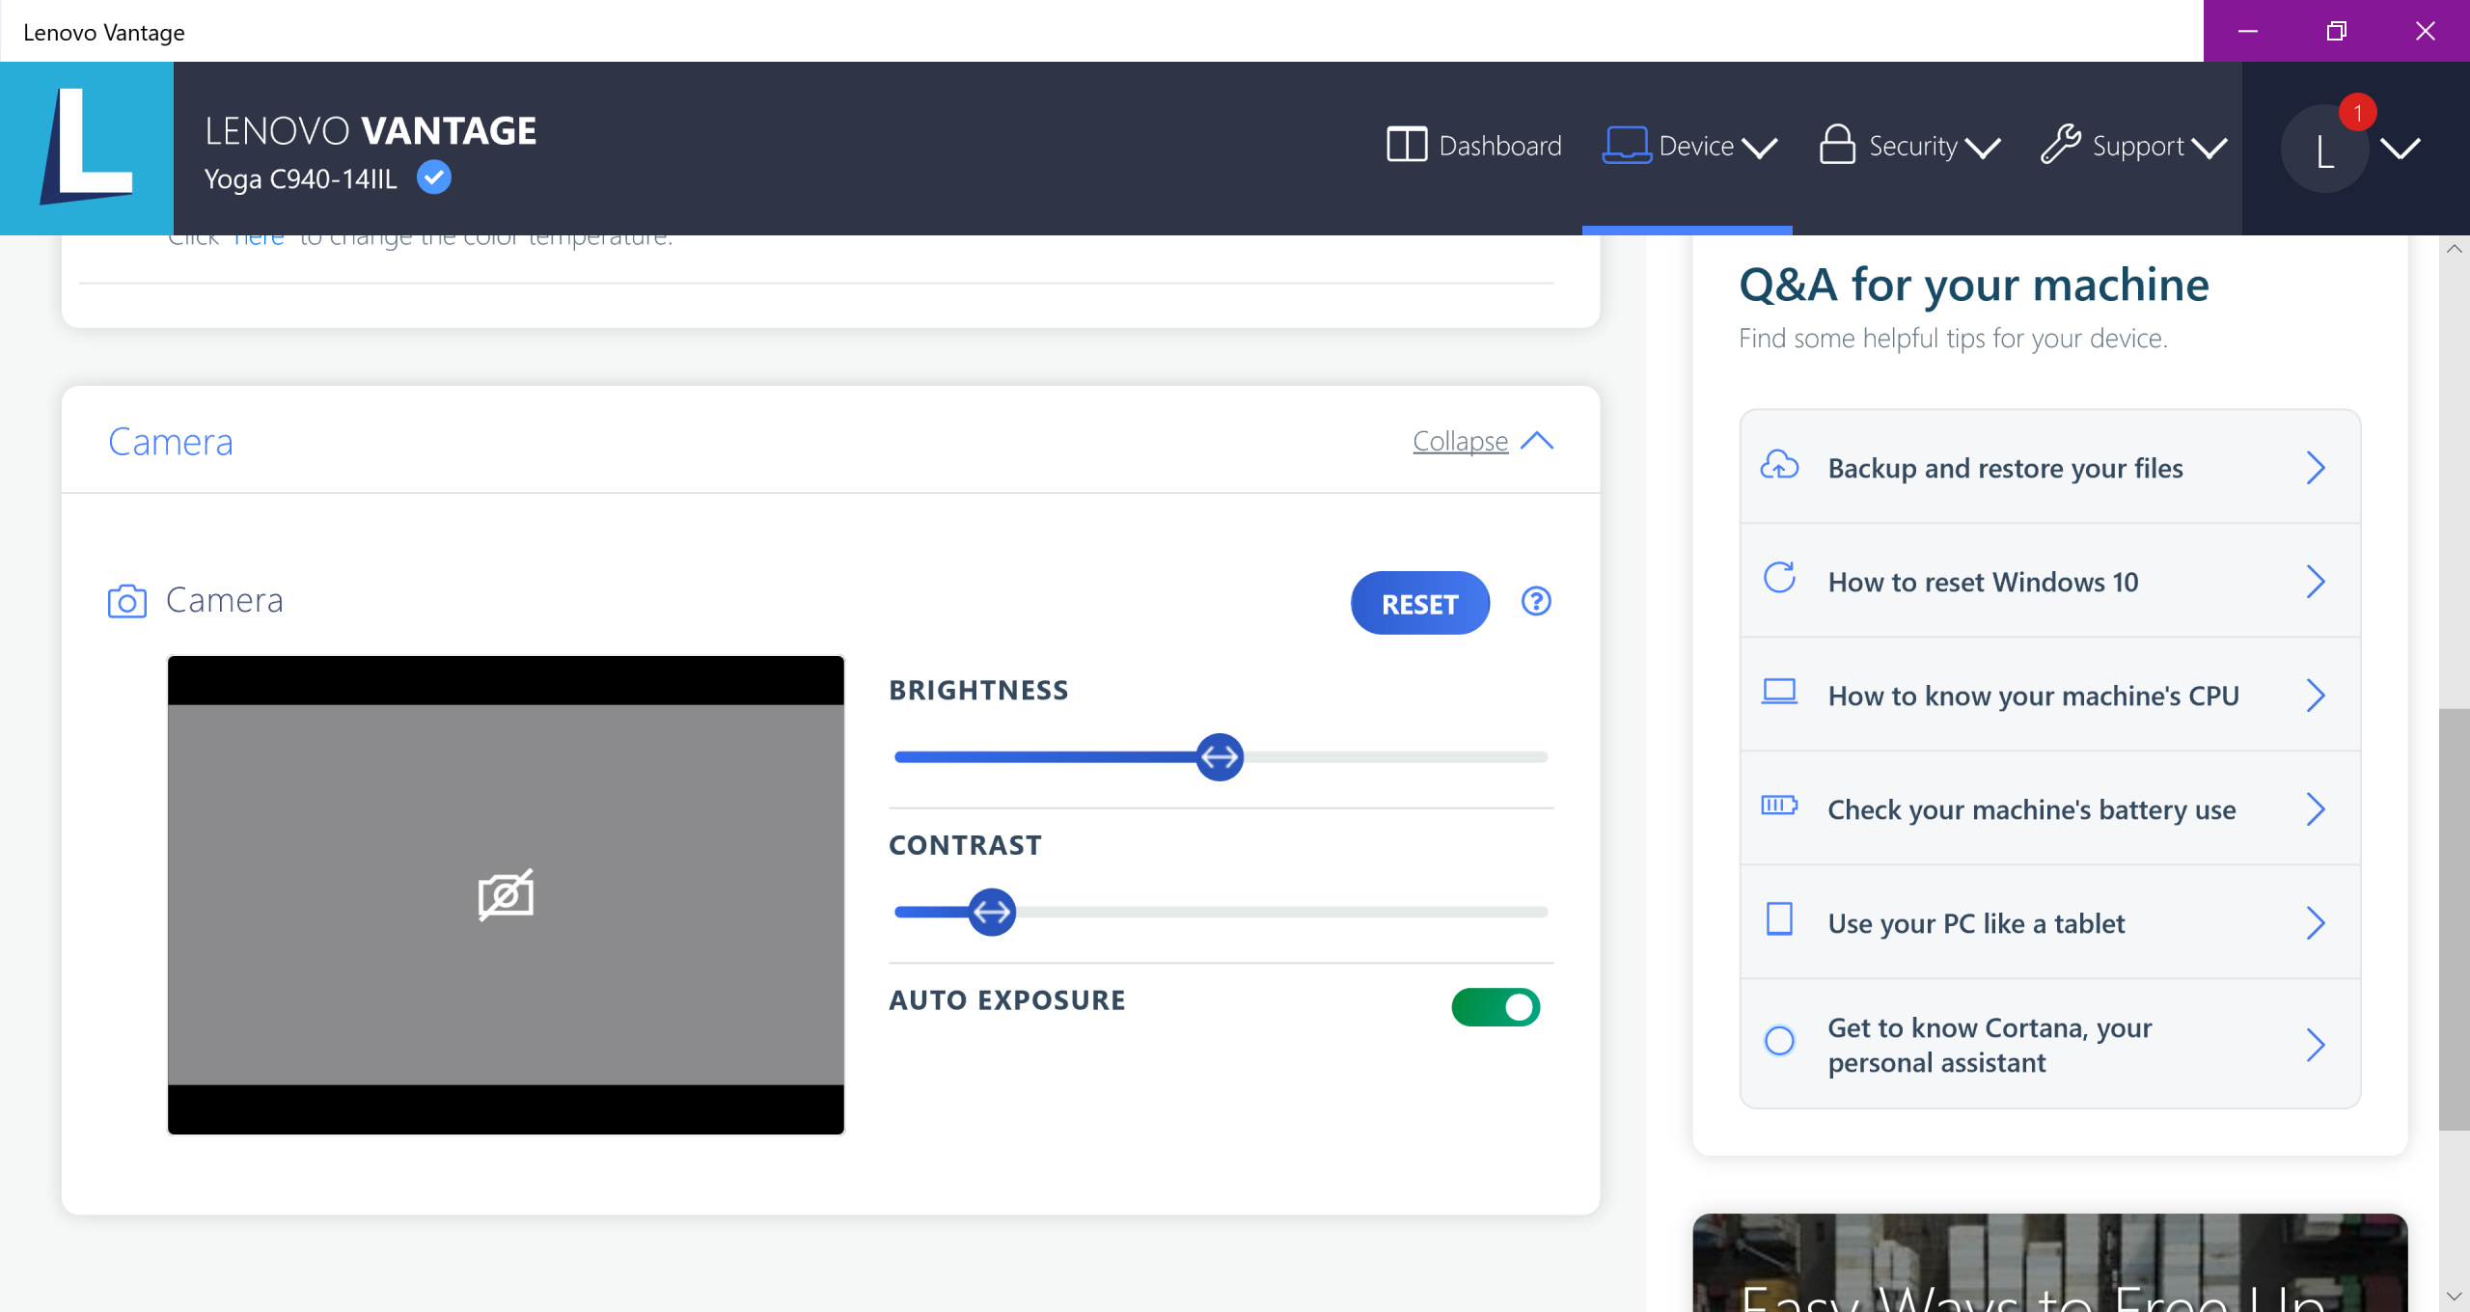The image size is (2470, 1312).
Task: Click the Brightness slider handle
Action: 1220,757
